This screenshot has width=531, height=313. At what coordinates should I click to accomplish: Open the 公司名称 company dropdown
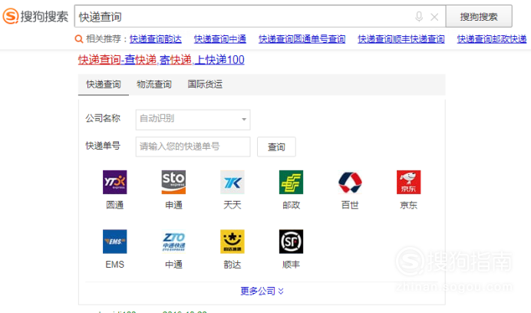tap(193, 119)
